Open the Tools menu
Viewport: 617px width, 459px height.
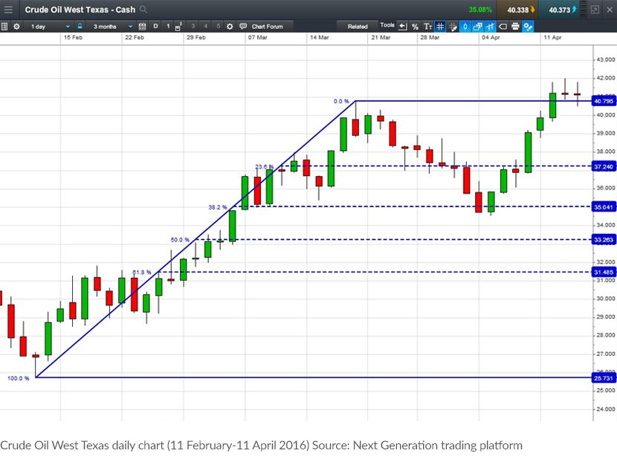tap(387, 25)
